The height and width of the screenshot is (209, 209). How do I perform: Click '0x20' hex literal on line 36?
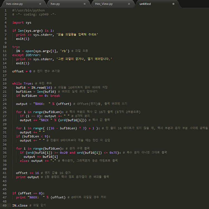pyautogui.click(x=64, y=153)
